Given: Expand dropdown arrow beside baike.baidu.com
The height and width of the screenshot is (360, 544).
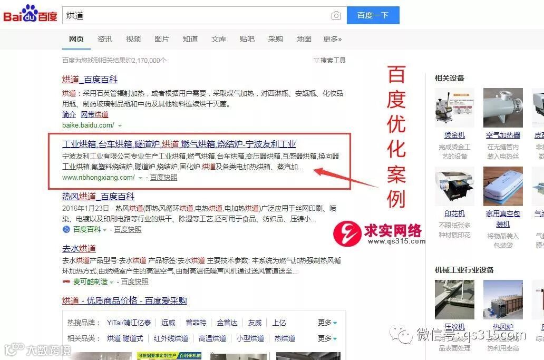Looking at the screenshot, I should coord(120,125).
